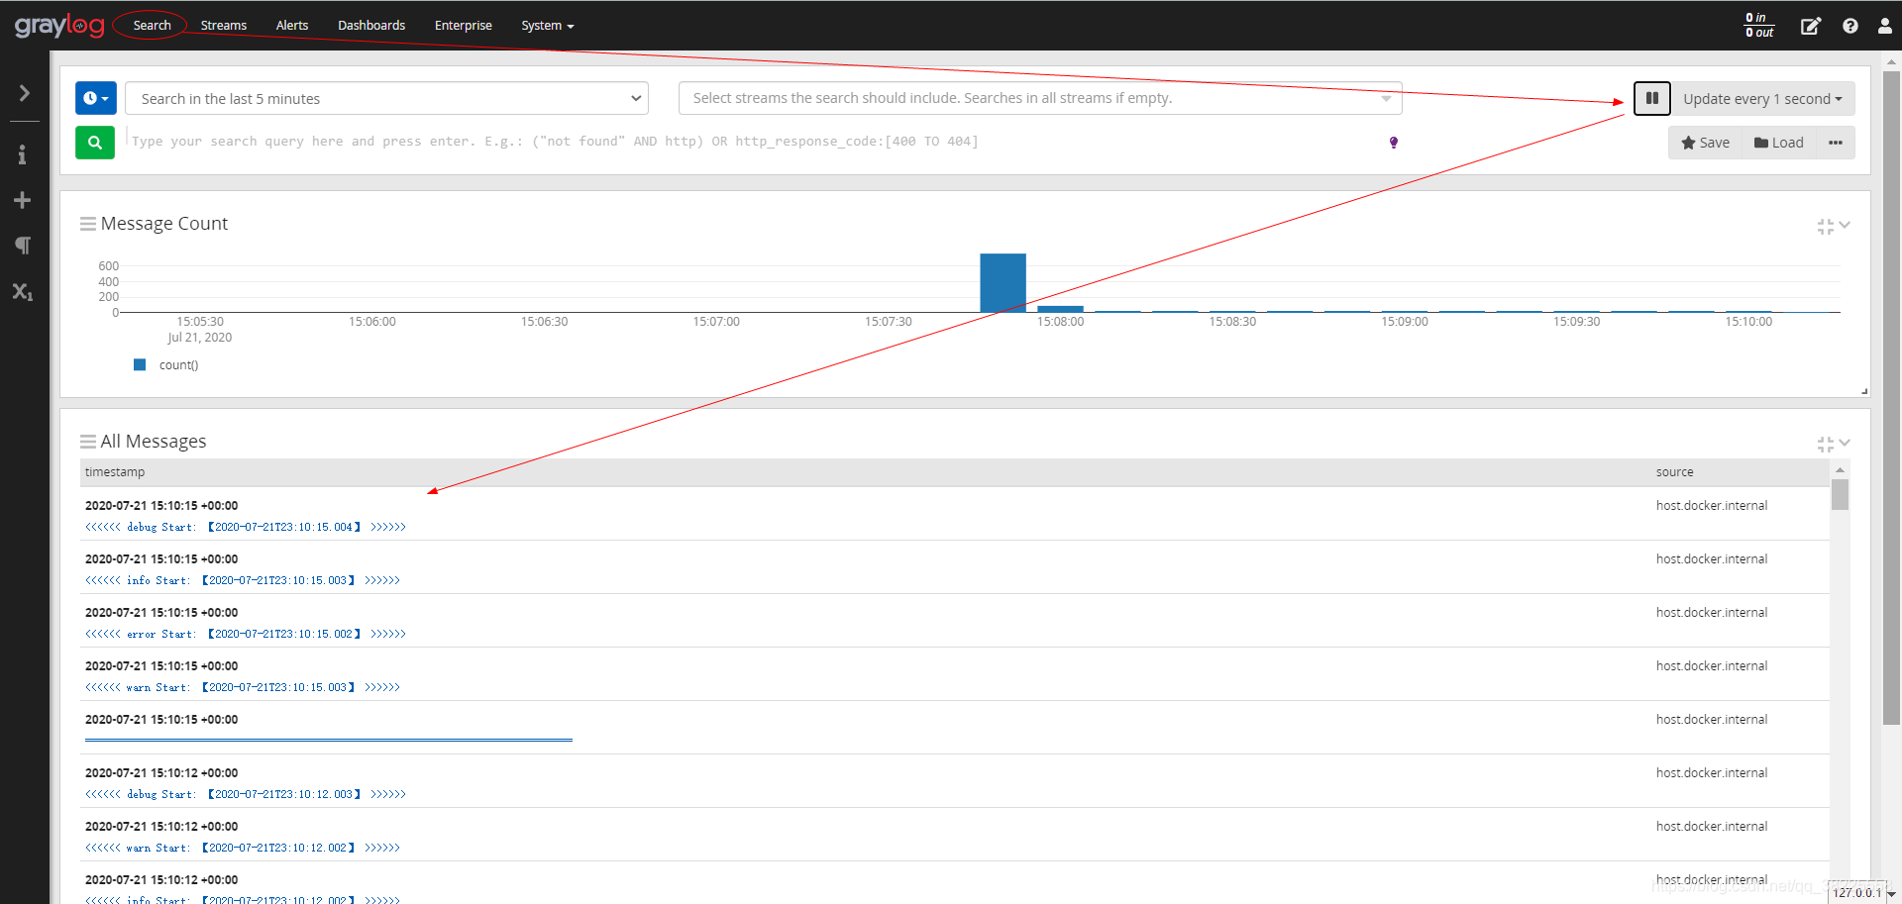Open the streams selection dropdown

click(1040, 98)
